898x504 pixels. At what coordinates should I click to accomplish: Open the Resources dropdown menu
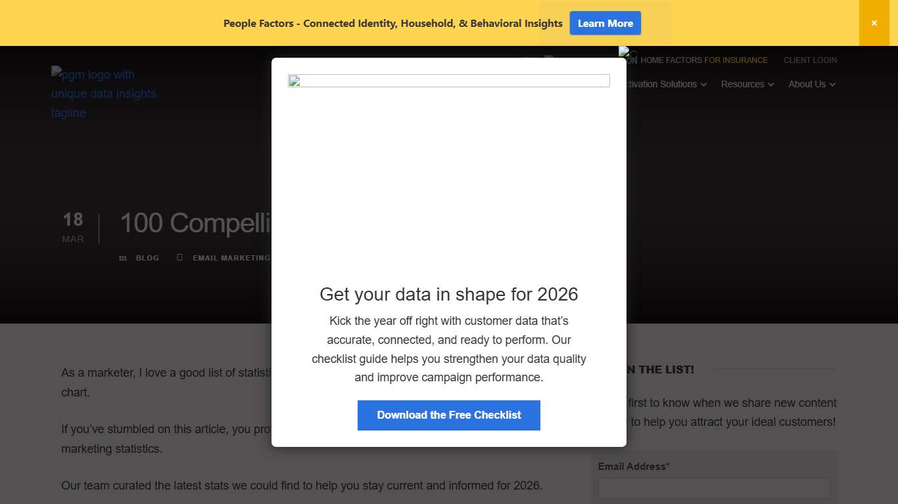pos(746,84)
